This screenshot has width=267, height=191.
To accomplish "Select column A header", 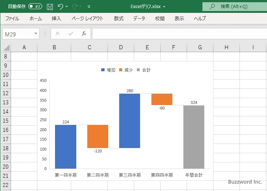I will coord(24,47).
